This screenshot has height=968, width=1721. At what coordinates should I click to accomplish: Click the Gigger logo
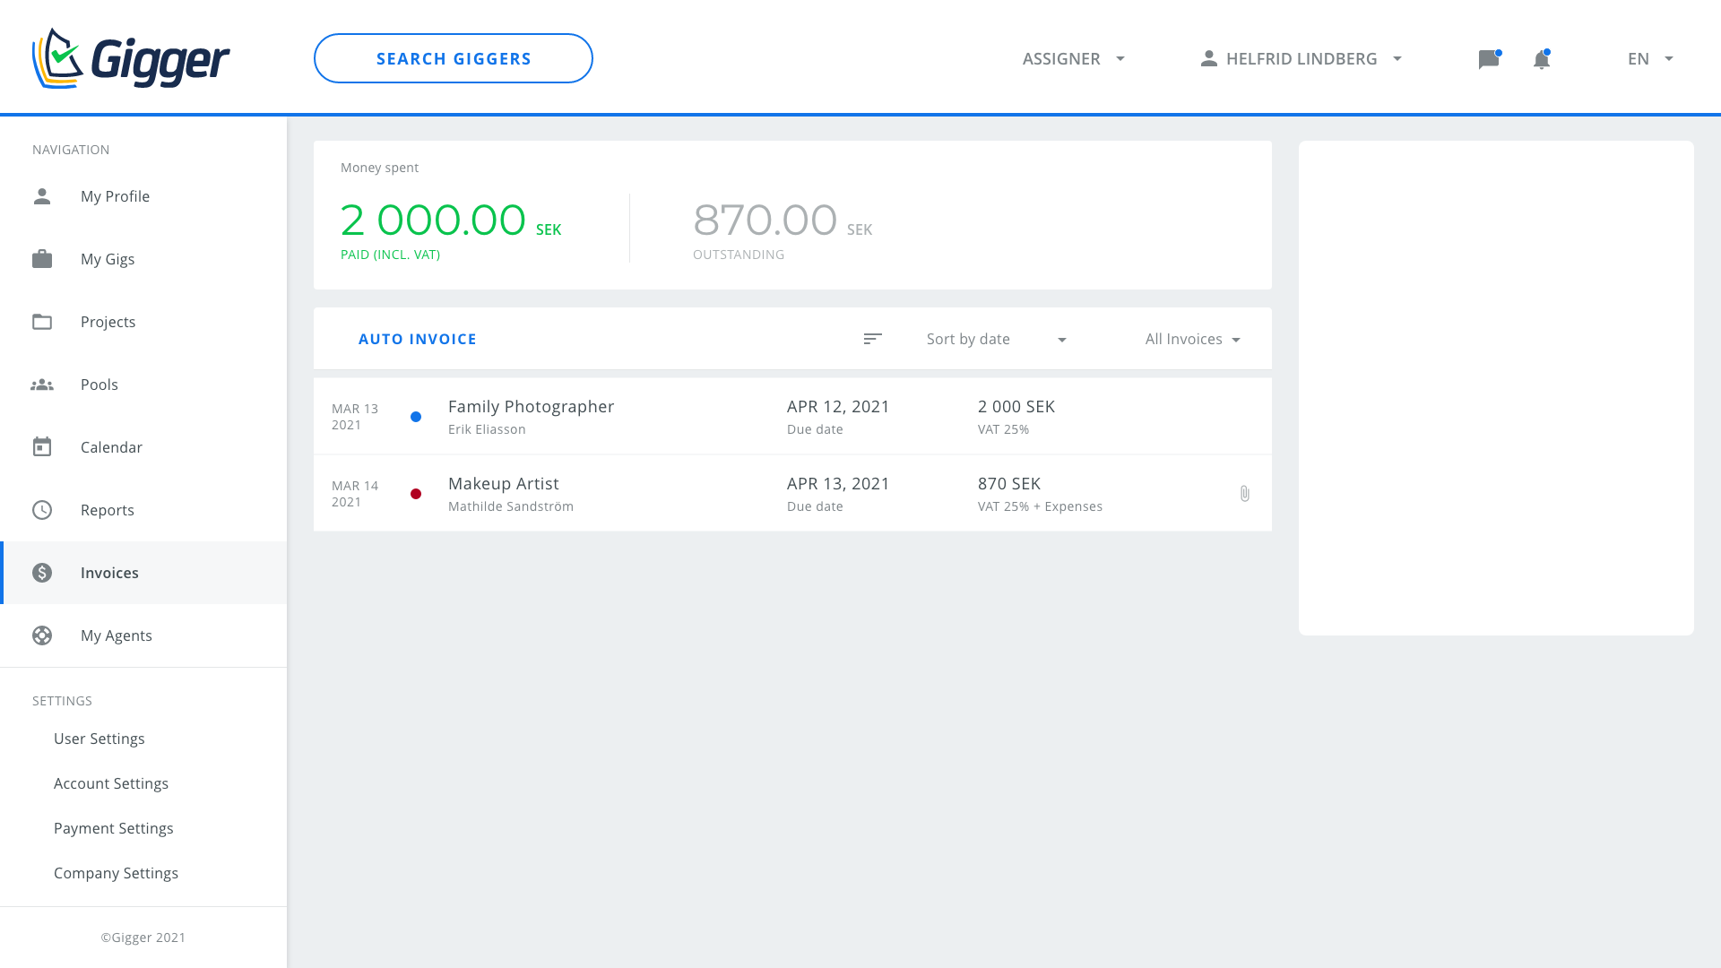click(x=131, y=58)
